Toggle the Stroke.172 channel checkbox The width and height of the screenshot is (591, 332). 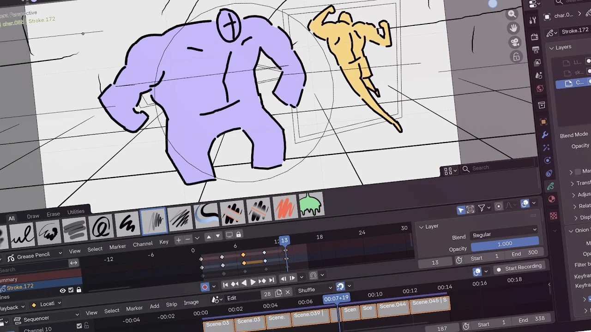(x=71, y=290)
